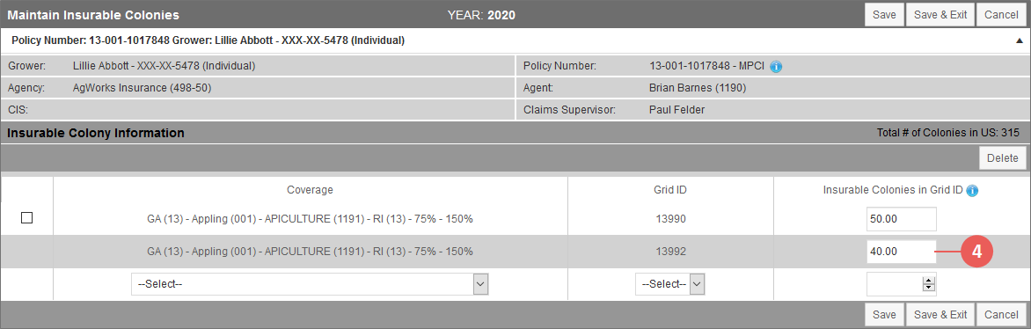This screenshot has height=329, width=1031.
Task: Click the red callout marker 4
Action: pyautogui.click(x=977, y=252)
